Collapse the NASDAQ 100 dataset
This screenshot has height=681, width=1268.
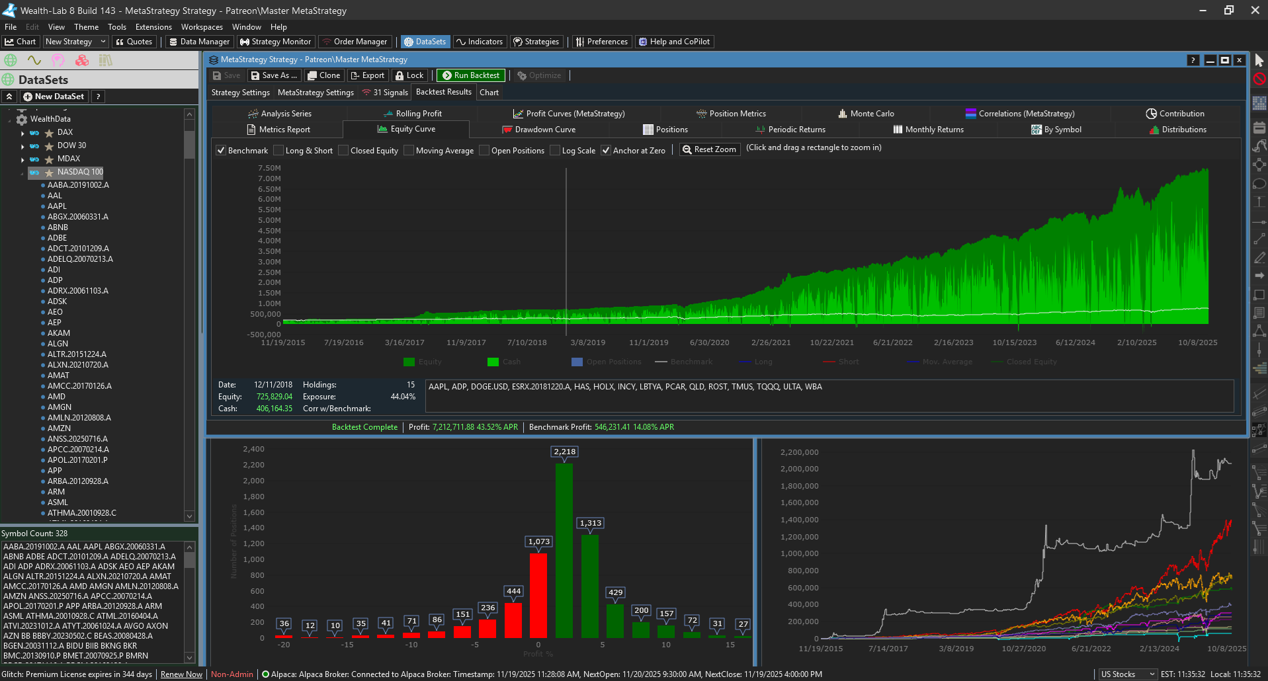coord(22,172)
